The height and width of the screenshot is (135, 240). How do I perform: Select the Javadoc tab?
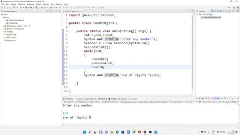[79, 99]
